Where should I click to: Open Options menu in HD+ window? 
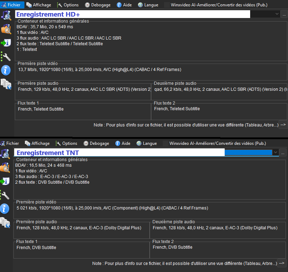coord(68,5)
